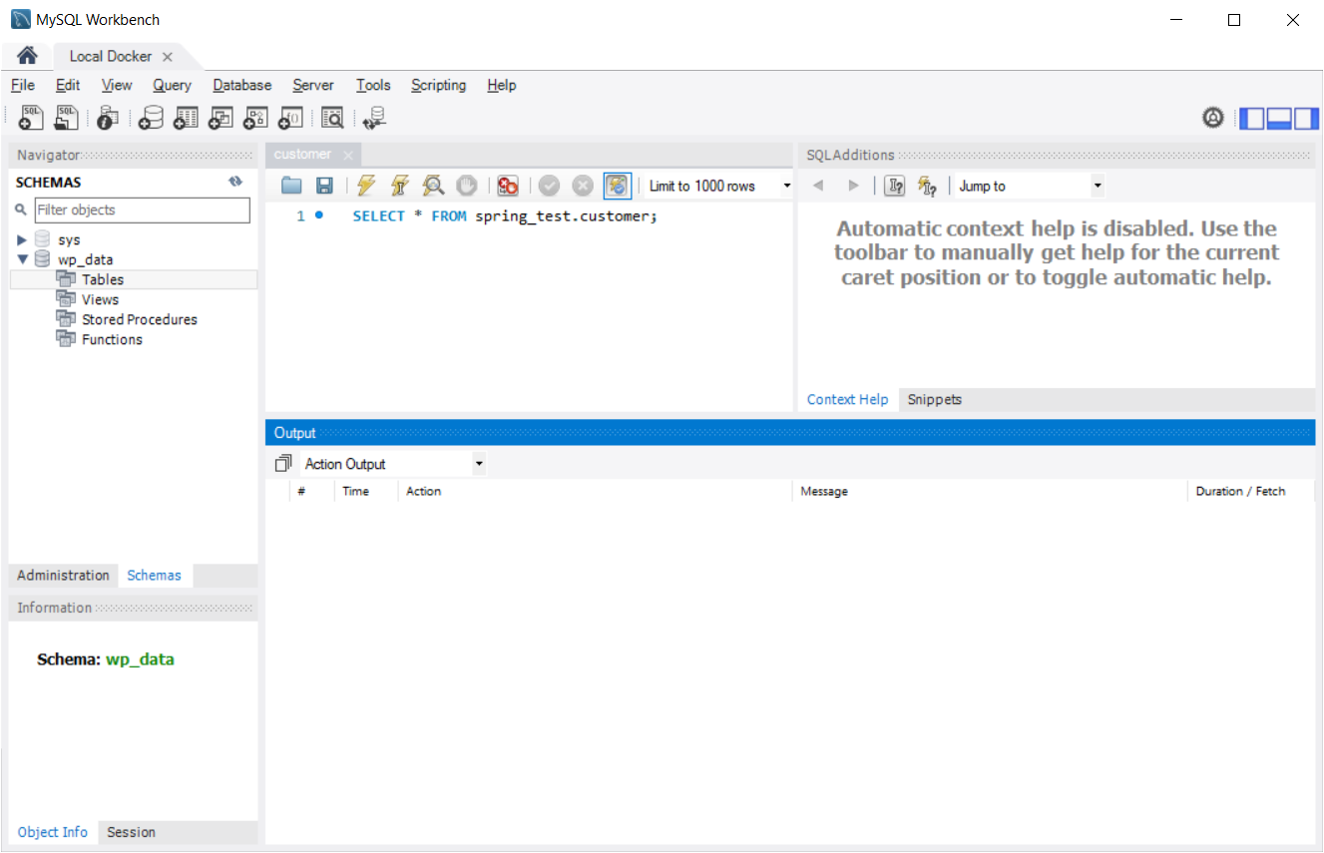
Task: Create a new SQL tab
Action: coord(31,119)
